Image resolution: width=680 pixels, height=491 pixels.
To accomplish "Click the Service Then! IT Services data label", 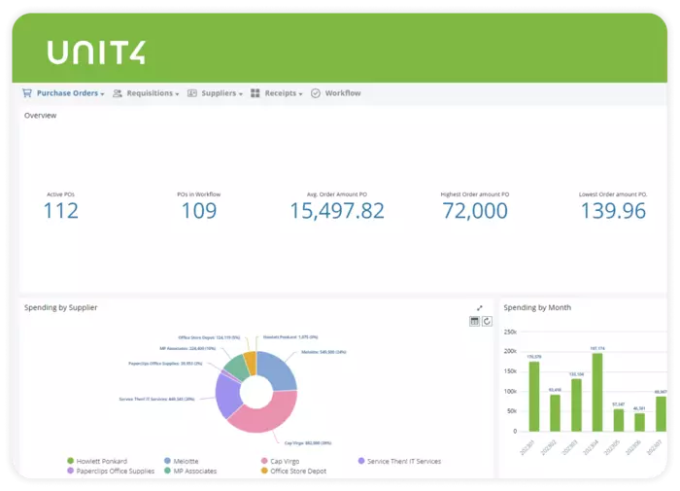I will 157,399.
